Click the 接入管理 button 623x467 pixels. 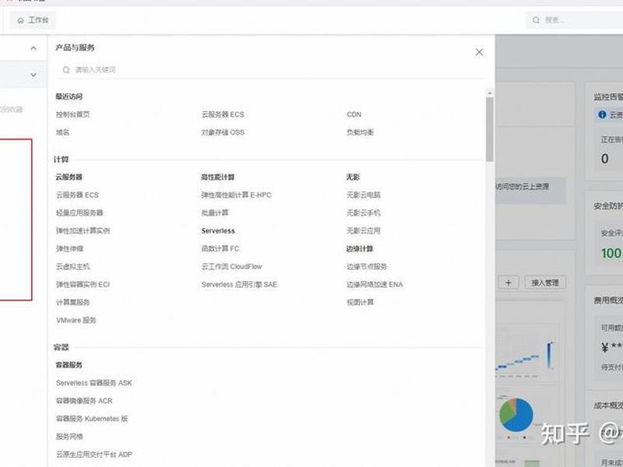(545, 283)
